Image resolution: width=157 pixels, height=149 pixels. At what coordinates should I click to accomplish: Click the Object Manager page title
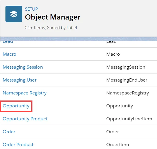coord(53,17)
